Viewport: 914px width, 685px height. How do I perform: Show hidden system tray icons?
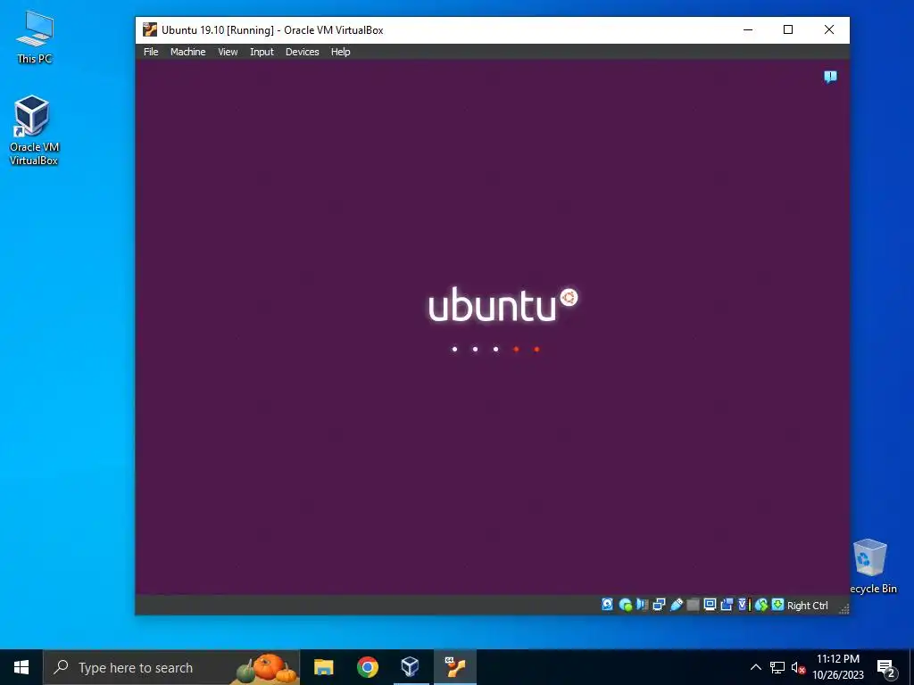click(755, 667)
